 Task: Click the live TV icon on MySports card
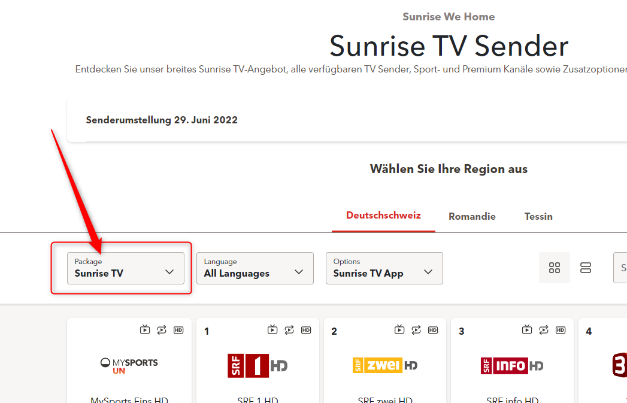point(145,329)
